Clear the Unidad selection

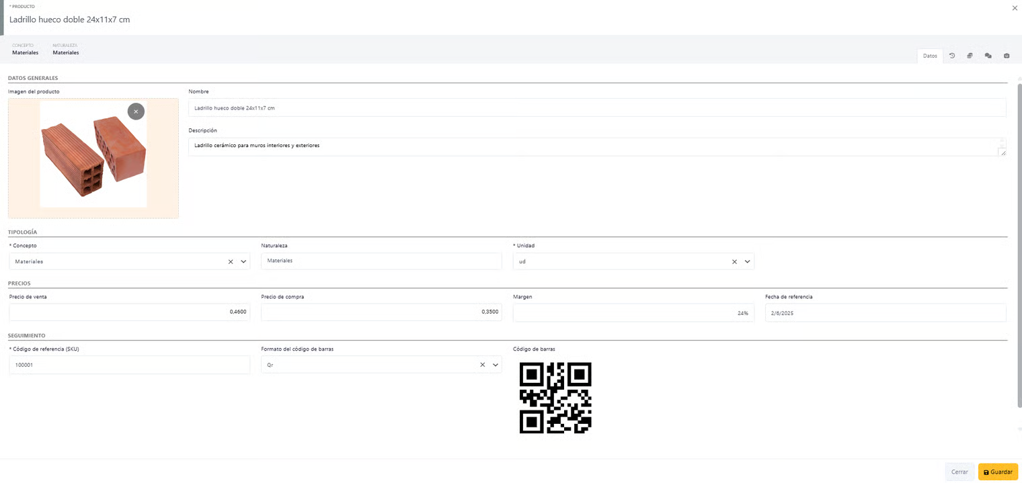(734, 262)
